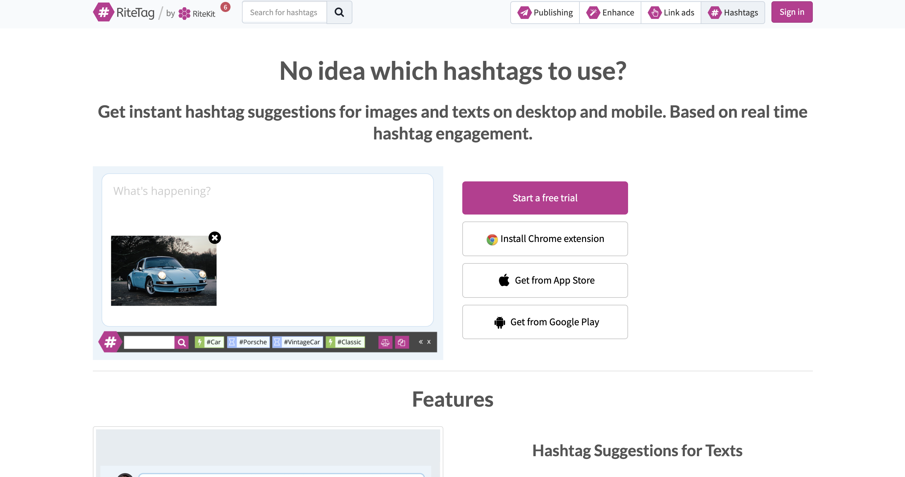905x477 pixels.
Task: Remove the car image with X icon
Action: click(x=215, y=238)
